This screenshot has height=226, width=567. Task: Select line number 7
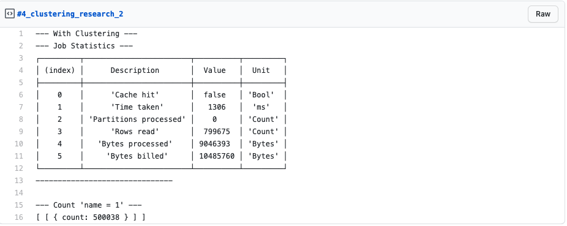pos(21,107)
